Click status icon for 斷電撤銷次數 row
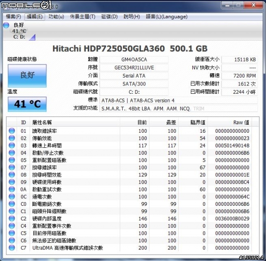The width and height of the screenshot is (266, 261). click(12, 204)
